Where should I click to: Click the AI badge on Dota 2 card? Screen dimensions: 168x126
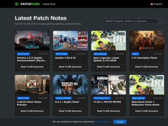pyautogui.click(x=160, y=34)
